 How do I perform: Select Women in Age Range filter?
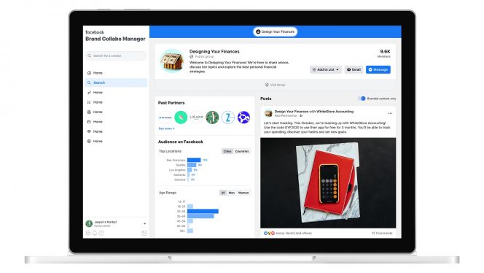[243, 193]
